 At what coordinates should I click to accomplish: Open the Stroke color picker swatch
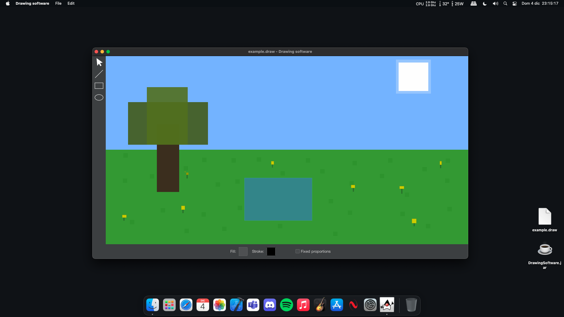pyautogui.click(x=271, y=252)
